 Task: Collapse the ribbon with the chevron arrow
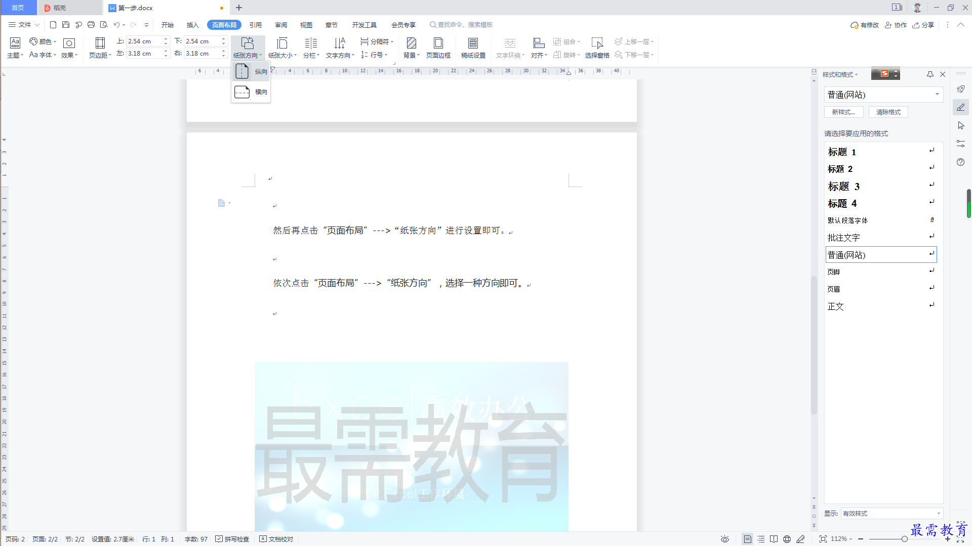pyautogui.click(x=961, y=25)
